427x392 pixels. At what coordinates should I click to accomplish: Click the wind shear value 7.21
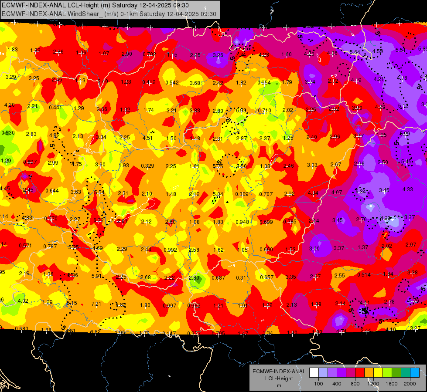click(x=96, y=304)
